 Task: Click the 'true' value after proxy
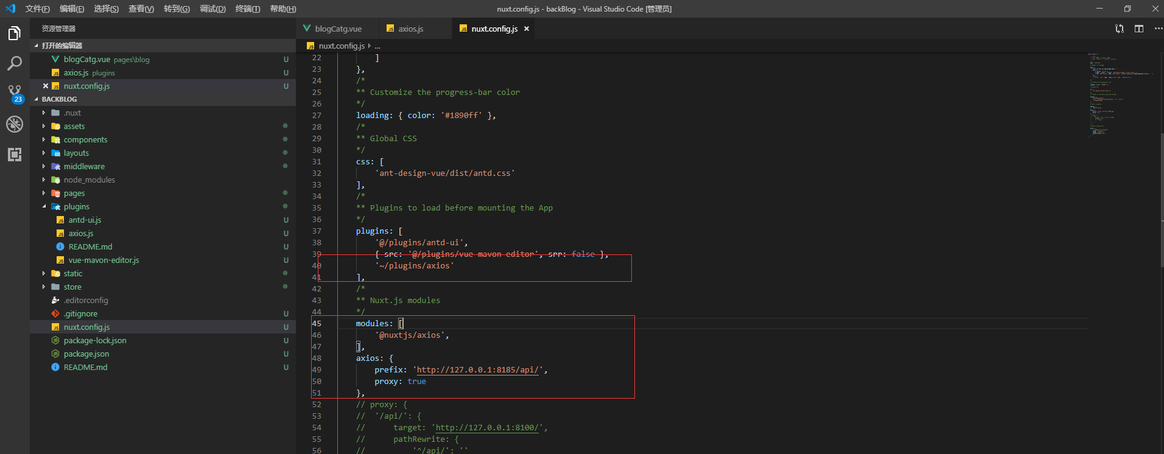(x=417, y=382)
